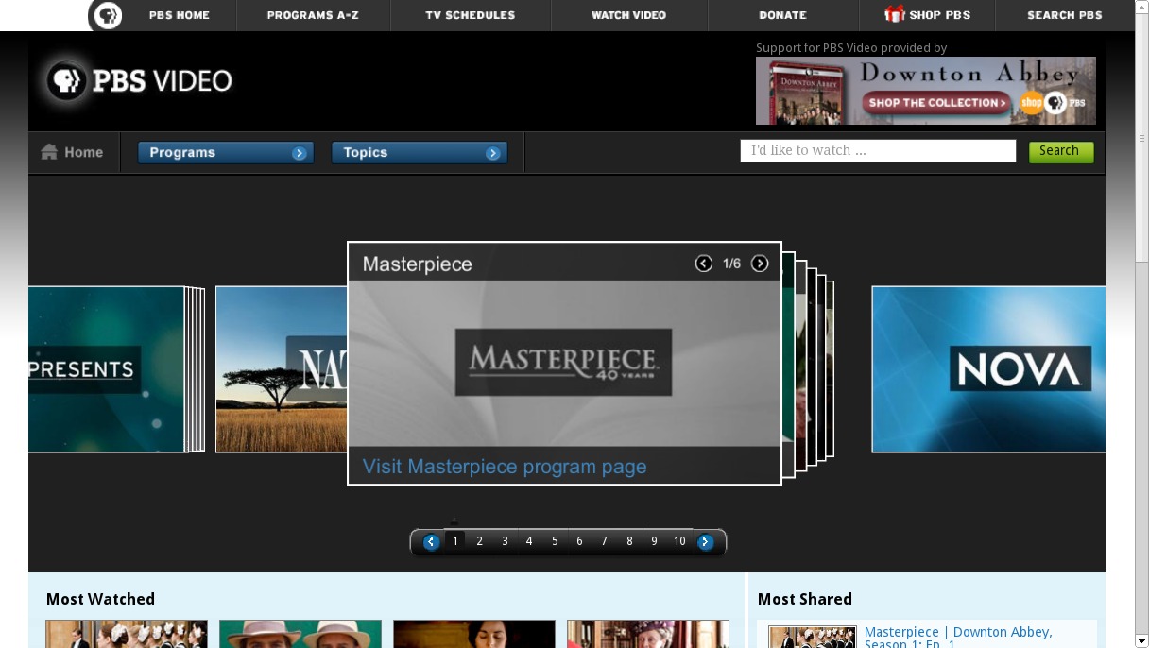Open Search PBS menu item

pyautogui.click(x=1065, y=15)
